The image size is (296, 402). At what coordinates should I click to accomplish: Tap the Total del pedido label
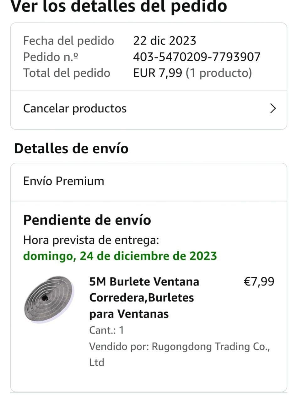[67, 73]
